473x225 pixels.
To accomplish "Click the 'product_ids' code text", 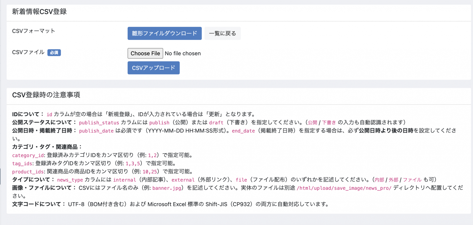I will 28,172.
